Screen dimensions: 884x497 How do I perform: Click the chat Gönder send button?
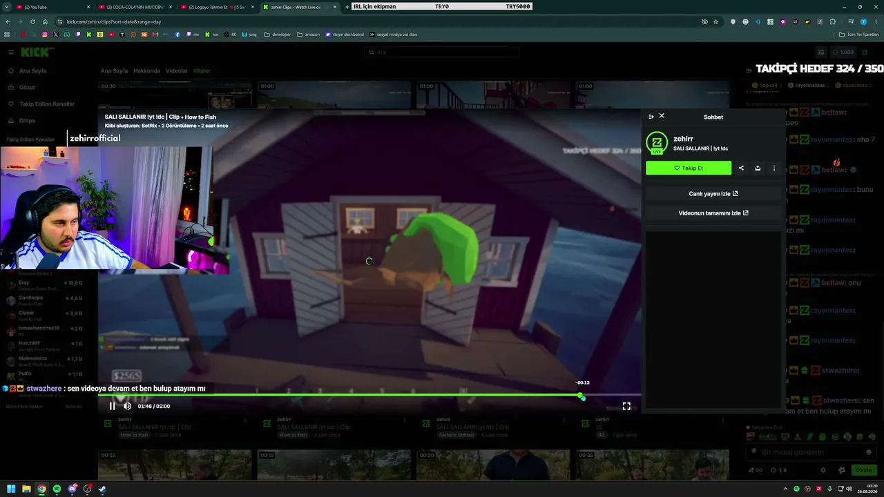(864, 470)
